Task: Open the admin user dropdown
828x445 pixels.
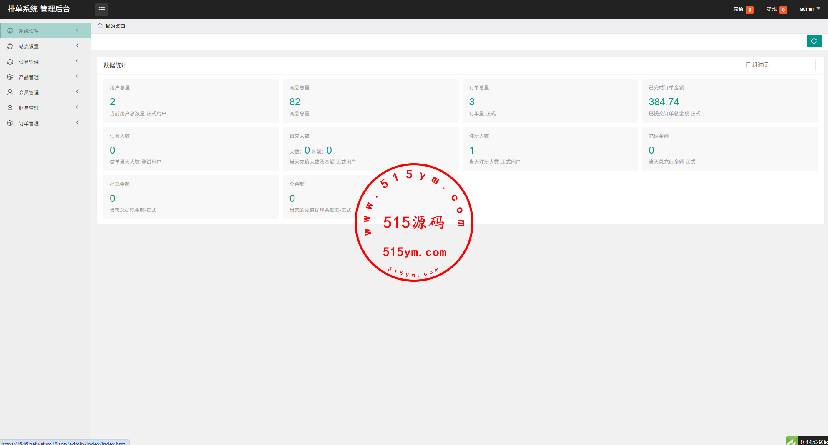Action: coord(810,9)
